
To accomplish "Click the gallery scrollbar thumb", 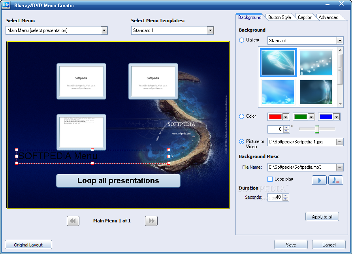I will point(340,69).
